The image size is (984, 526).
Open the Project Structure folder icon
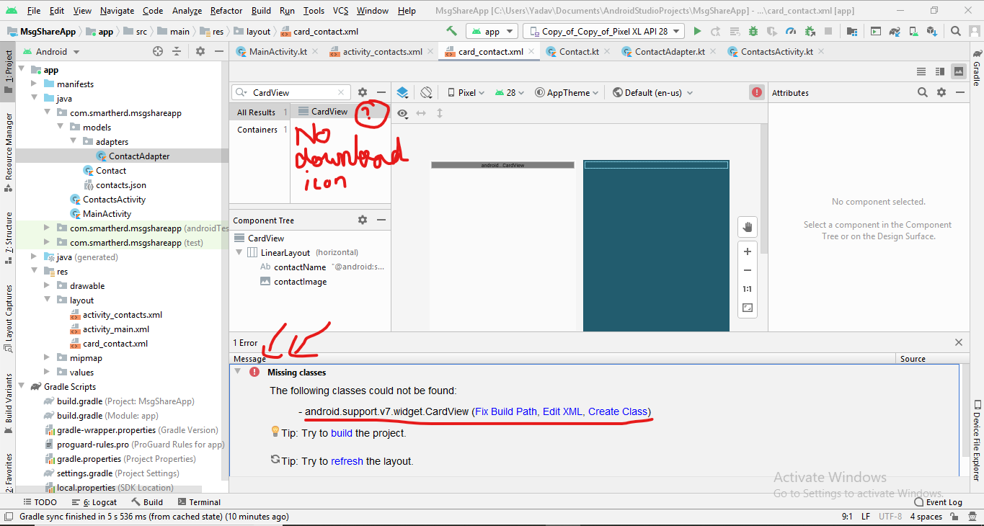tap(852, 31)
